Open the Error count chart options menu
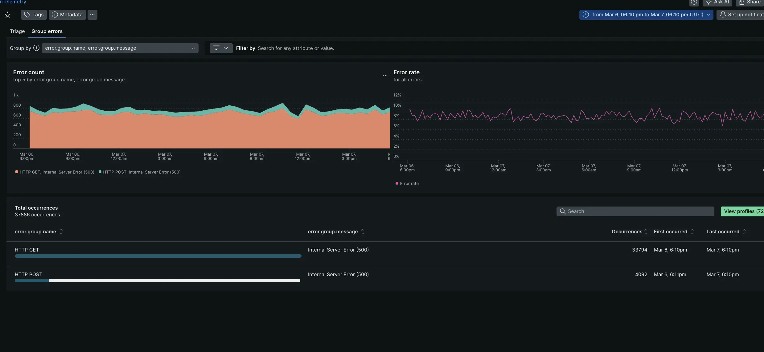This screenshot has height=352, width=764. [x=385, y=76]
